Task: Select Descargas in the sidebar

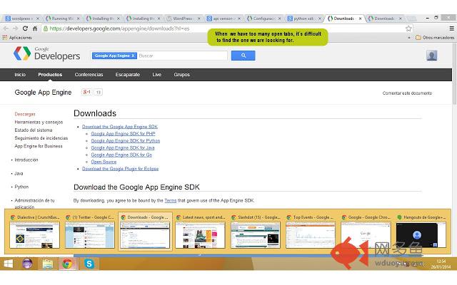Action: pos(25,114)
